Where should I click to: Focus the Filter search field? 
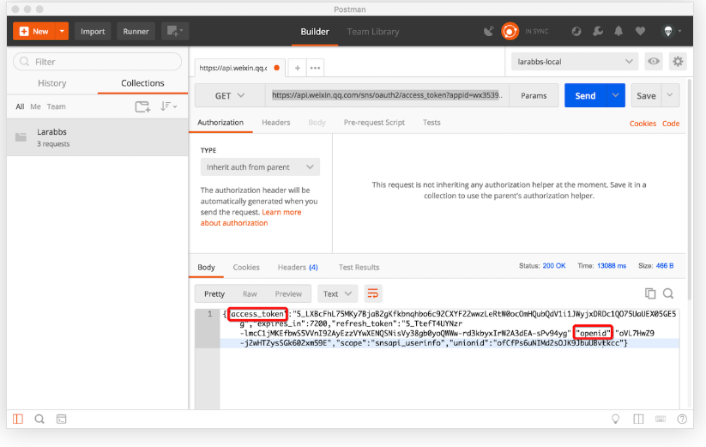[97, 62]
